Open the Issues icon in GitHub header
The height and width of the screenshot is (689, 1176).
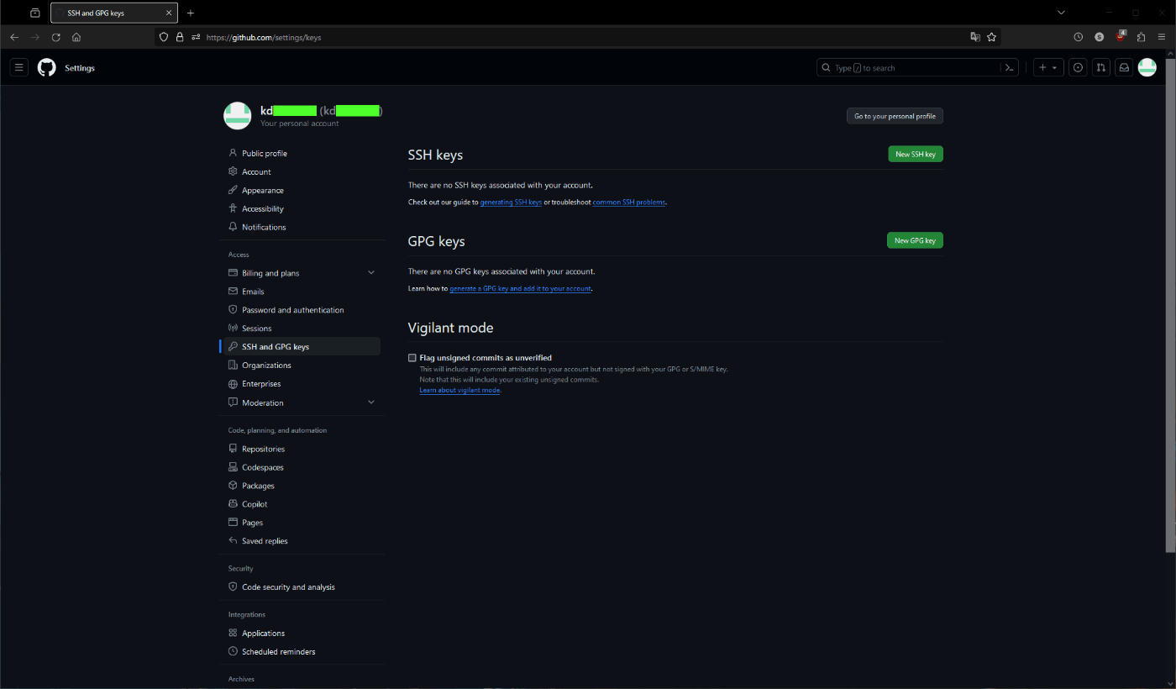pyautogui.click(x=1079, y=68)
